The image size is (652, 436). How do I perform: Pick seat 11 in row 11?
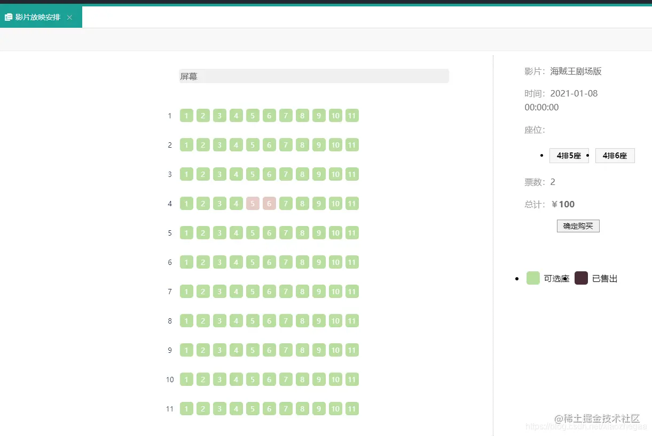(352, 409)
